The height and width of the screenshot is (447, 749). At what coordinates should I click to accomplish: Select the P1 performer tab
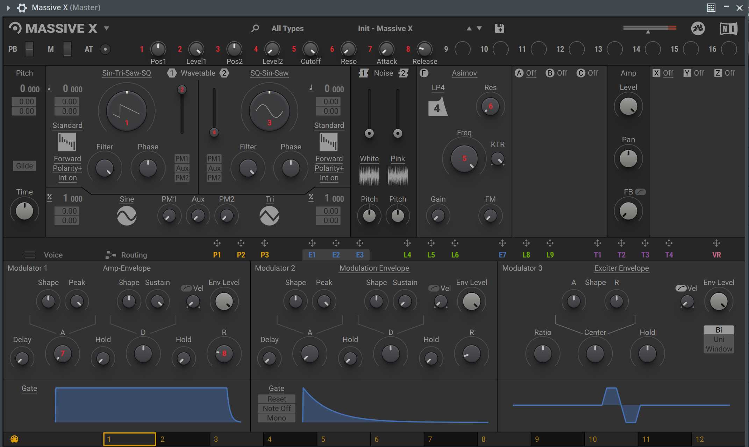click(x=217, y=255)
